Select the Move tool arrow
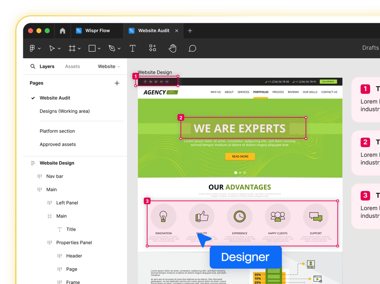This screenshot has width=380, height=284. click(52, 48)
